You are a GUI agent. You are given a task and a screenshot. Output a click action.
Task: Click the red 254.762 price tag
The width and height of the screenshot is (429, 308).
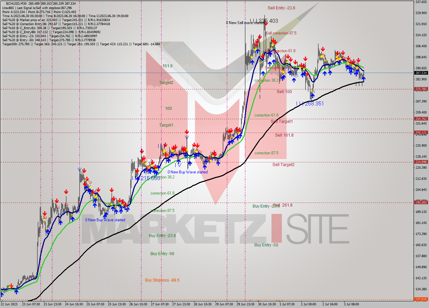click(421, 119)
